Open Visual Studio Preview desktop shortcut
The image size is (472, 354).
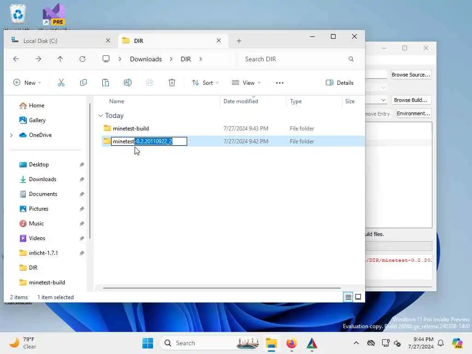click(53, 15)
